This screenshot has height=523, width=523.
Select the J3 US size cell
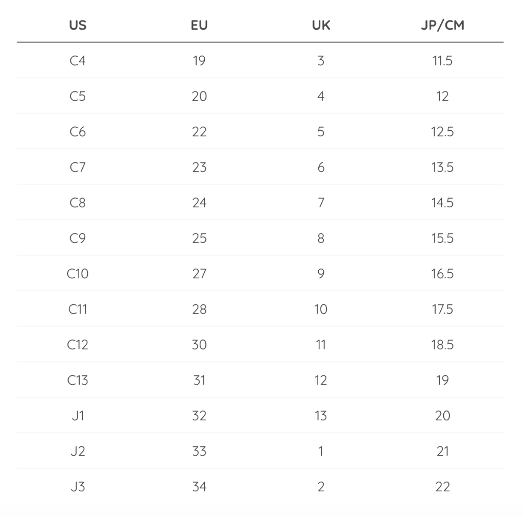coord(78,487)
